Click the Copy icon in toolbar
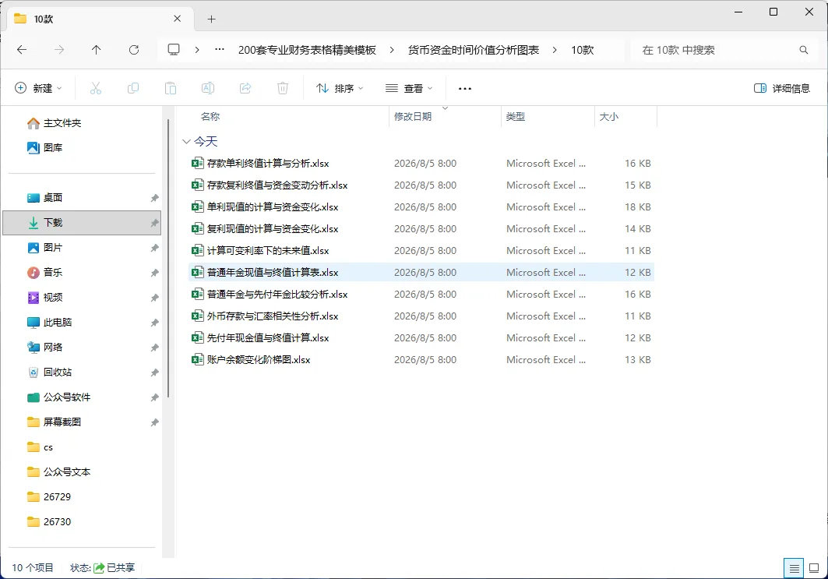Viewport: 828px width, 579px height. (x=133, y=88)
